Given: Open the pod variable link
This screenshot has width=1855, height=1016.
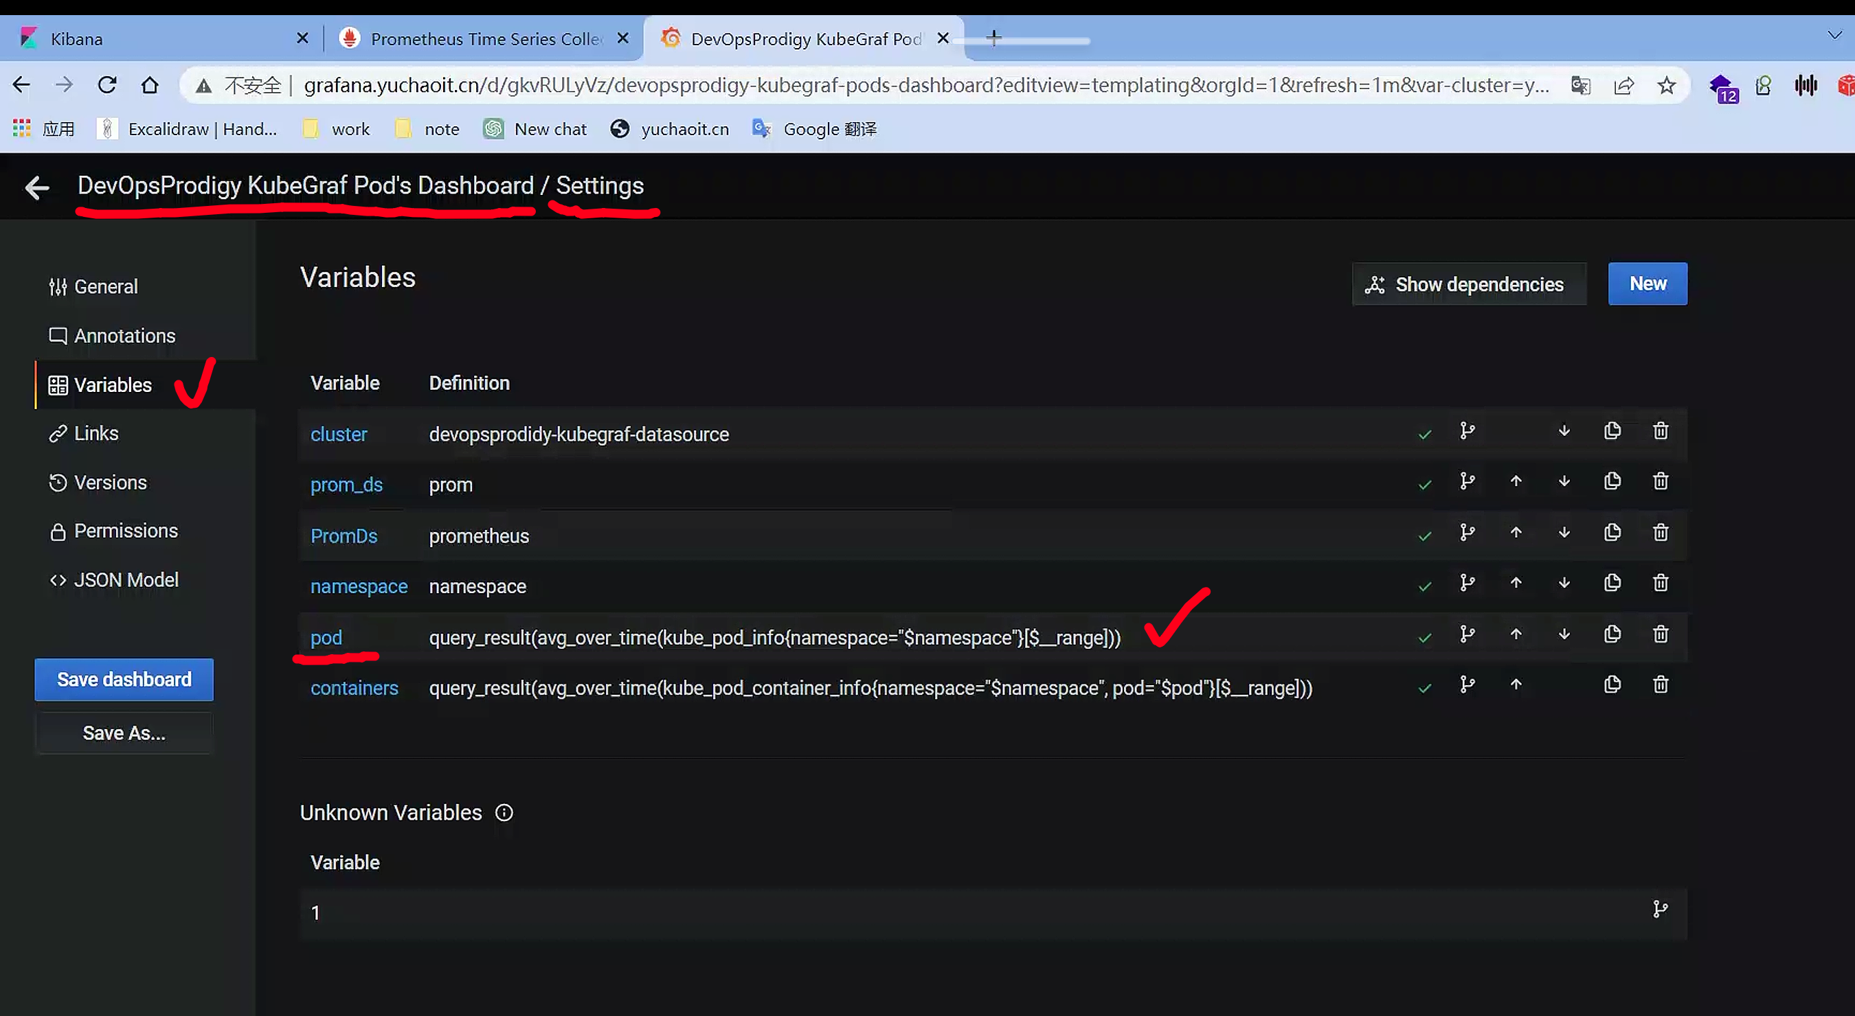Looking at the screenshot, I should (x=326, y=638).
